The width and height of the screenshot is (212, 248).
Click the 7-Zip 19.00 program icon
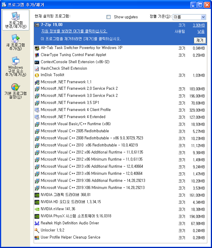click(x=37, y=25)
